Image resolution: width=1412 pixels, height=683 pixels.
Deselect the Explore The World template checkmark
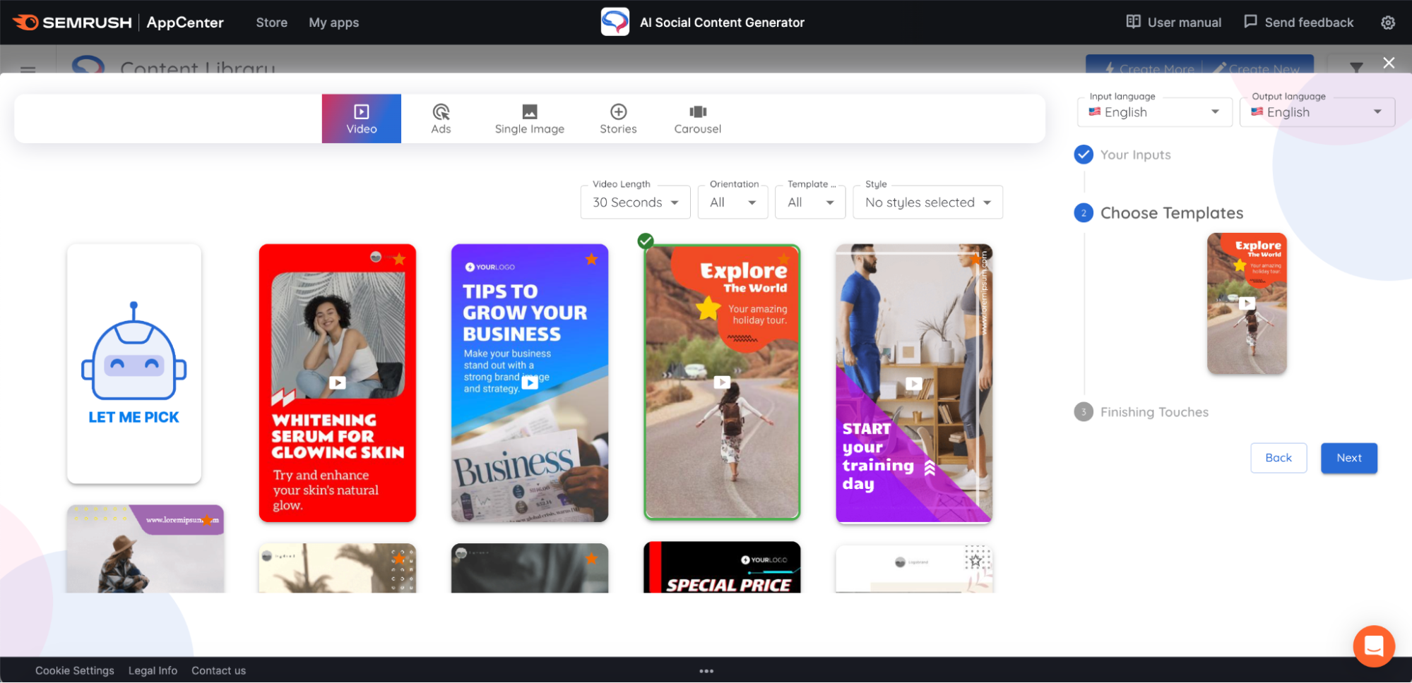[x=645, y=241]
